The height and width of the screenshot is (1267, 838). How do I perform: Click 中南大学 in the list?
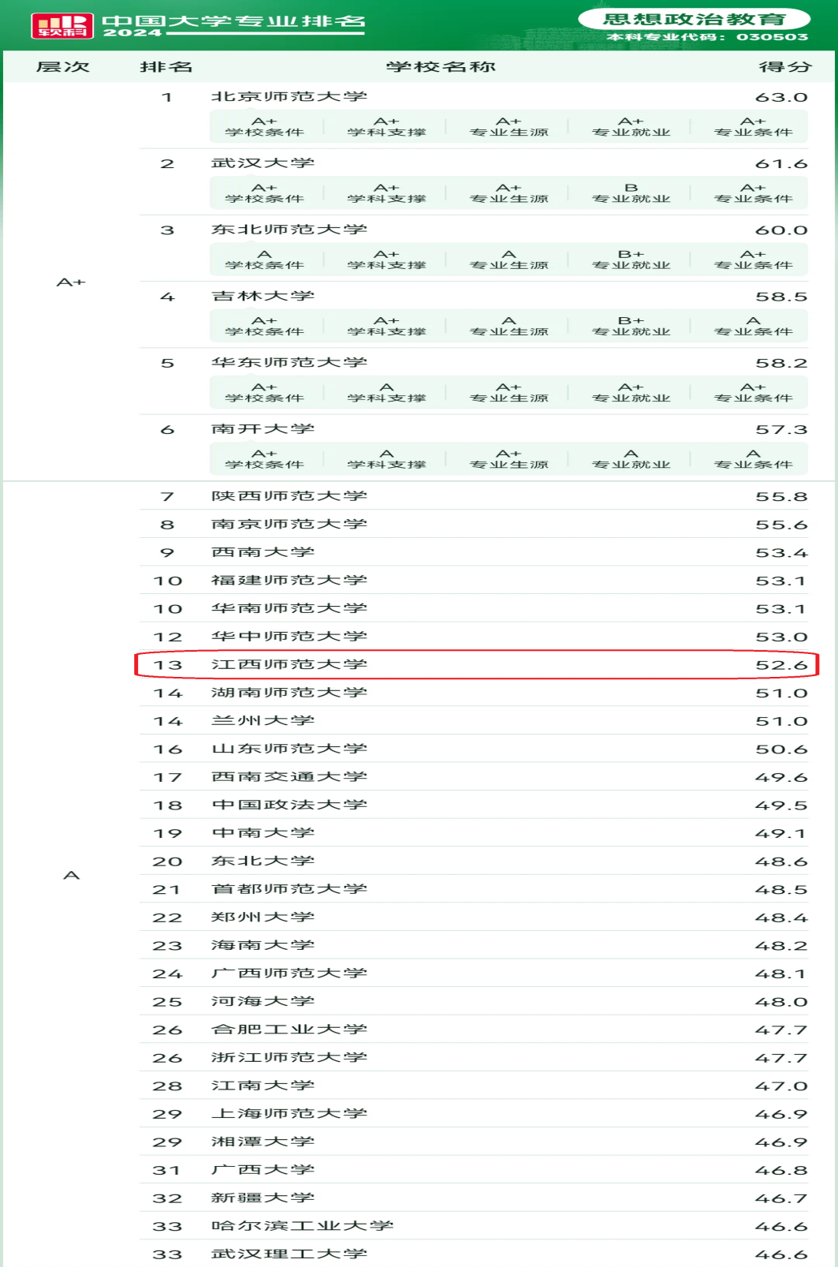tap(263, 832)
